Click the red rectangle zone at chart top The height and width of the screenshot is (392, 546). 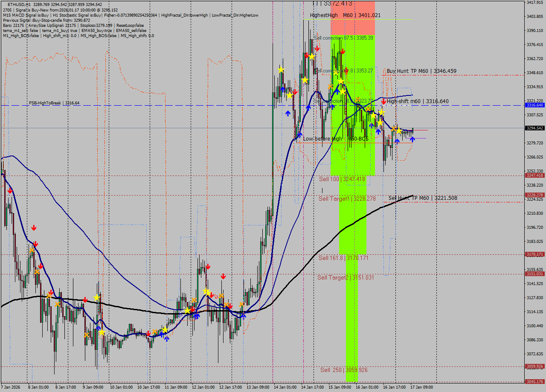pyautogui.click(x=352, y=17)
